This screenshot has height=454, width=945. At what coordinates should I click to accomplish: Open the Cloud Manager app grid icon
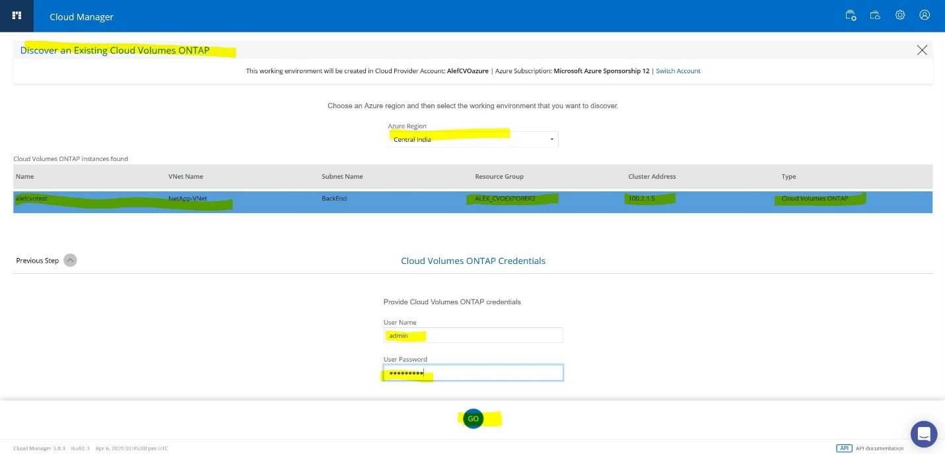click(x=17, y=16)
